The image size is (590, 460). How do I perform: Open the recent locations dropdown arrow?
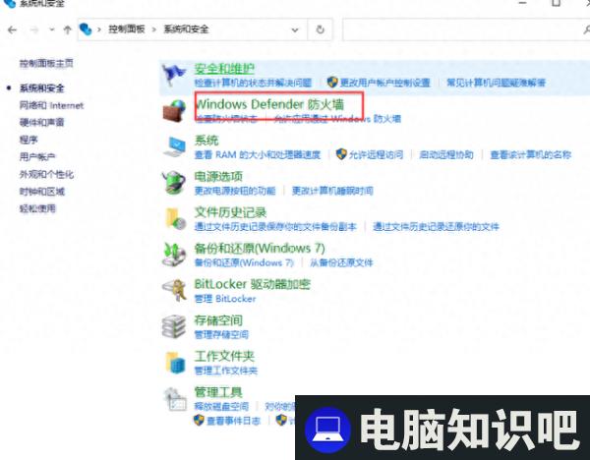tap(51, 29)
